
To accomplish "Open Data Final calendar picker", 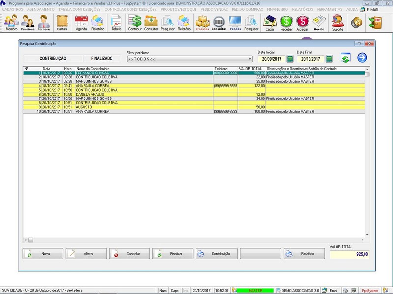I will click(x=329, y=59).
